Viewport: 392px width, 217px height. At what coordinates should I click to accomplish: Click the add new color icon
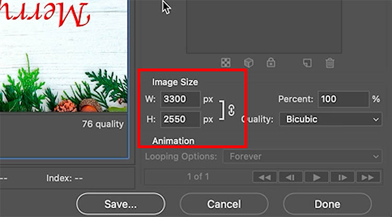coord(307,63)
